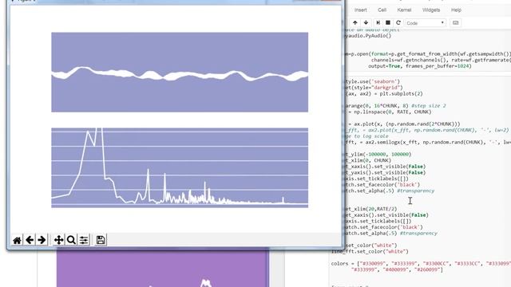Open the Widgets menu in Jupyter

431,10
